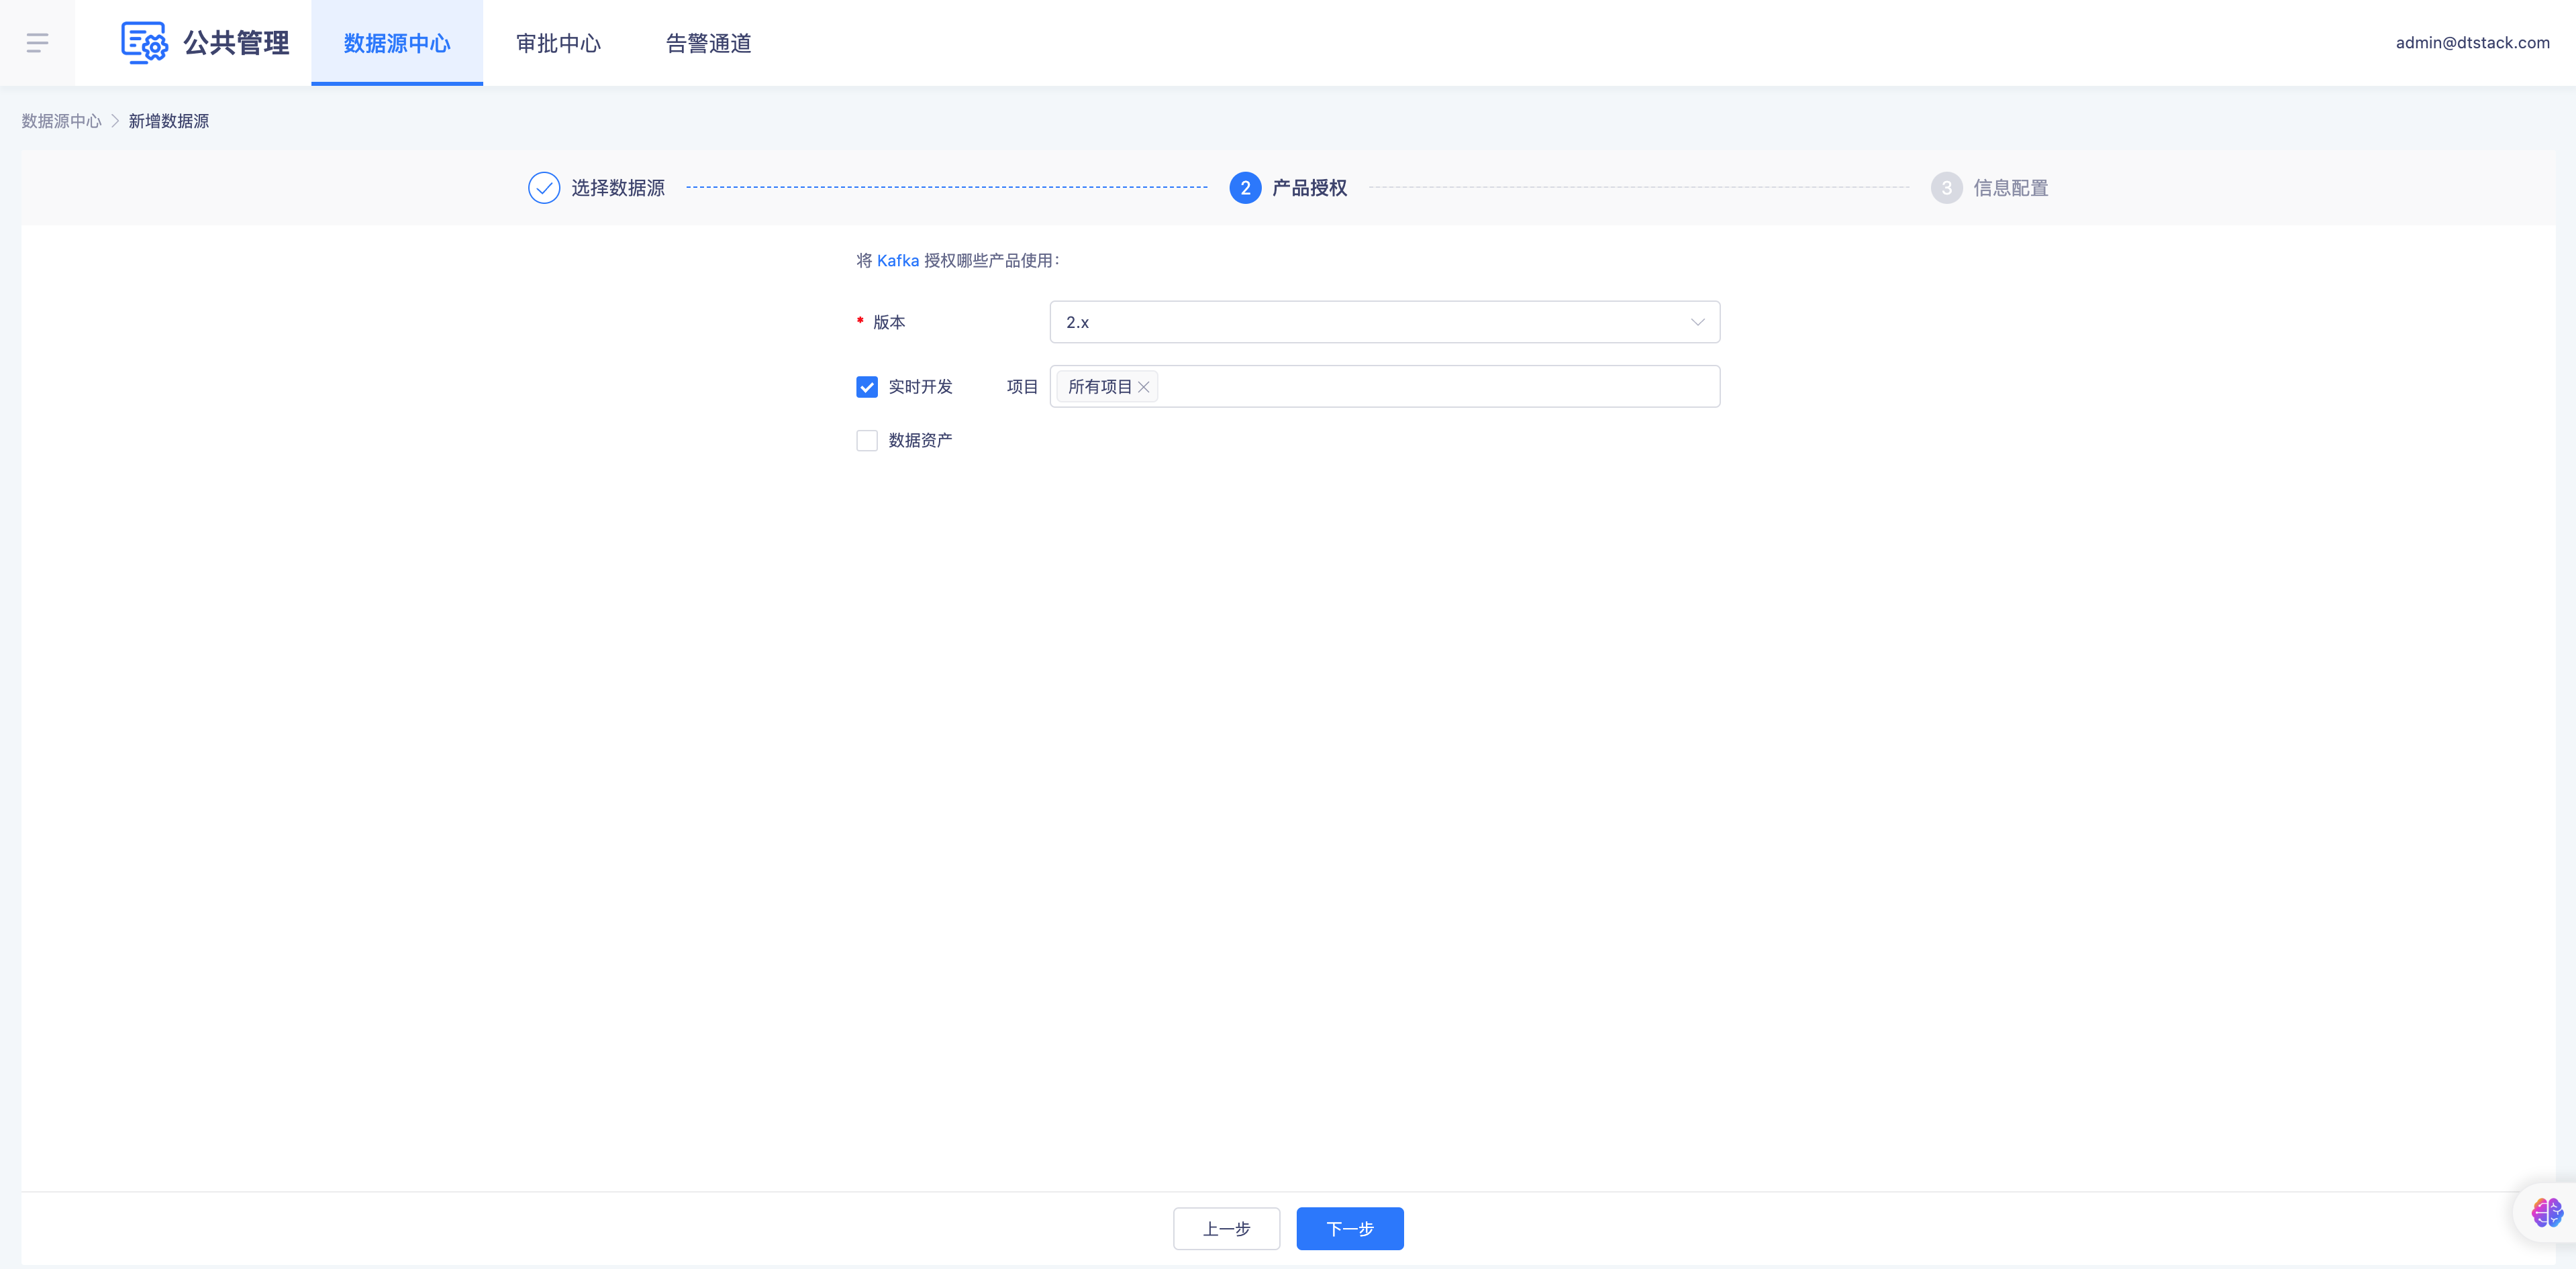Click the 公共管理 logo icon
The image size is (2576, 1269).
coord(144,43)
